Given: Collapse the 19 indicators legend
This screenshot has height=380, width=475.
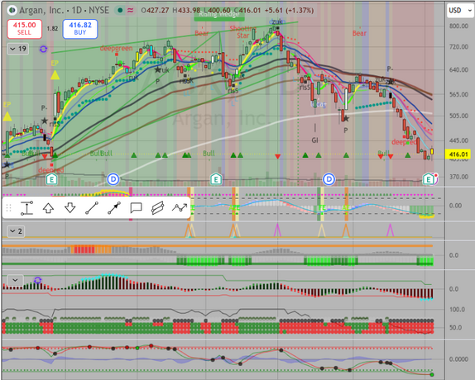Looking at the screenshot, I should coord(18,49).
